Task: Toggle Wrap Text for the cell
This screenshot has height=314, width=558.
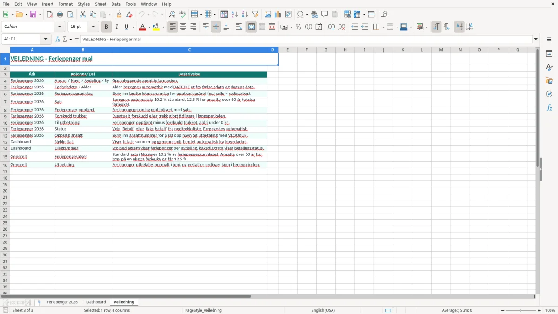Action: pos(239,27)
